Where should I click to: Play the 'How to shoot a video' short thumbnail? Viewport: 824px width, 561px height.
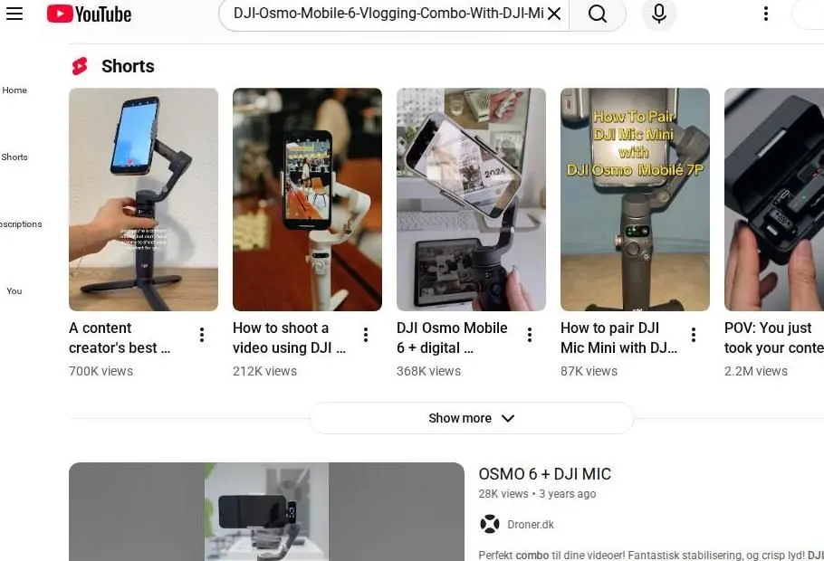308,200
